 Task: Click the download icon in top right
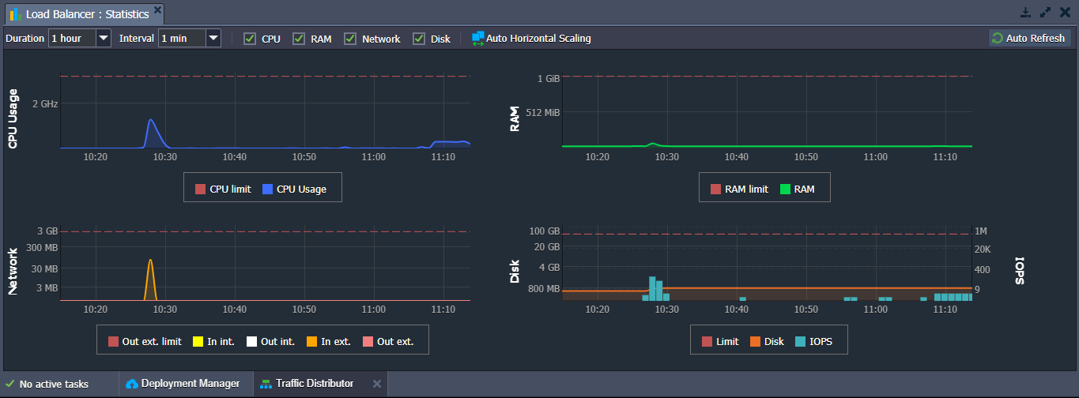pos(1025,12)
